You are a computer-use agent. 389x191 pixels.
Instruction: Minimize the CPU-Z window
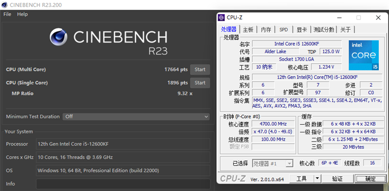coord(339,18)
